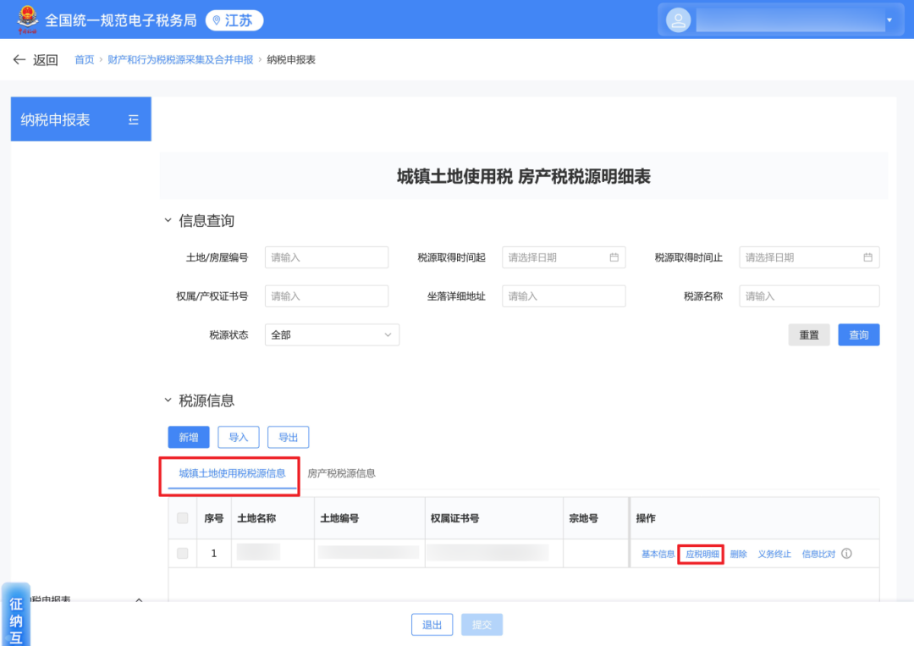This screenshot has height=646, width=914.
Task: Click the 纳税申报表 breadcrumb text
Action: pyautogui.click(x=291, y=59)
